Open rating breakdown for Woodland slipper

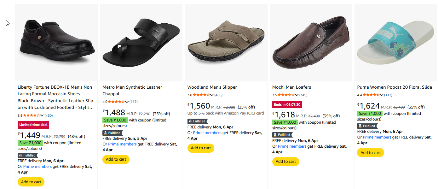point(212,95)
